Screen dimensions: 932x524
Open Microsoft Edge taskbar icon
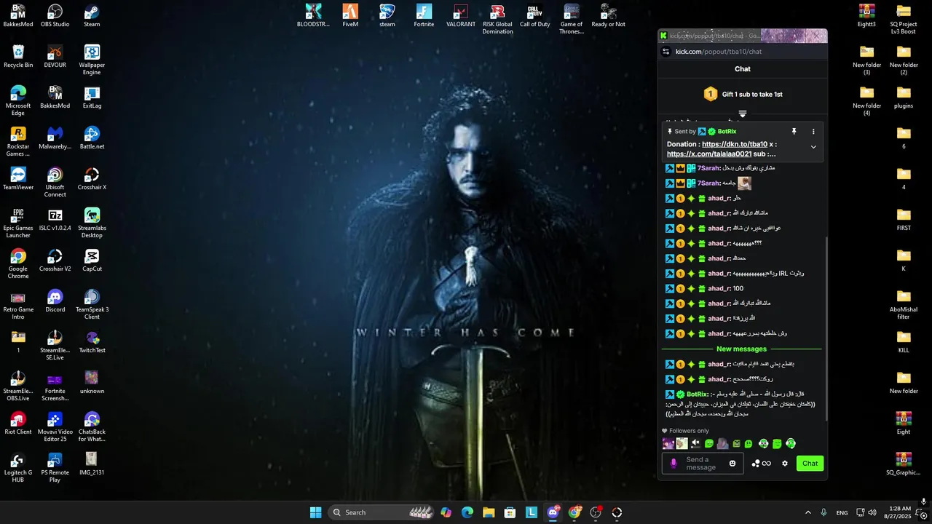(467, 512)
